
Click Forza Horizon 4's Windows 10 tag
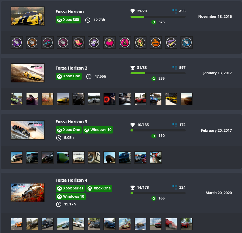[71, 197]
